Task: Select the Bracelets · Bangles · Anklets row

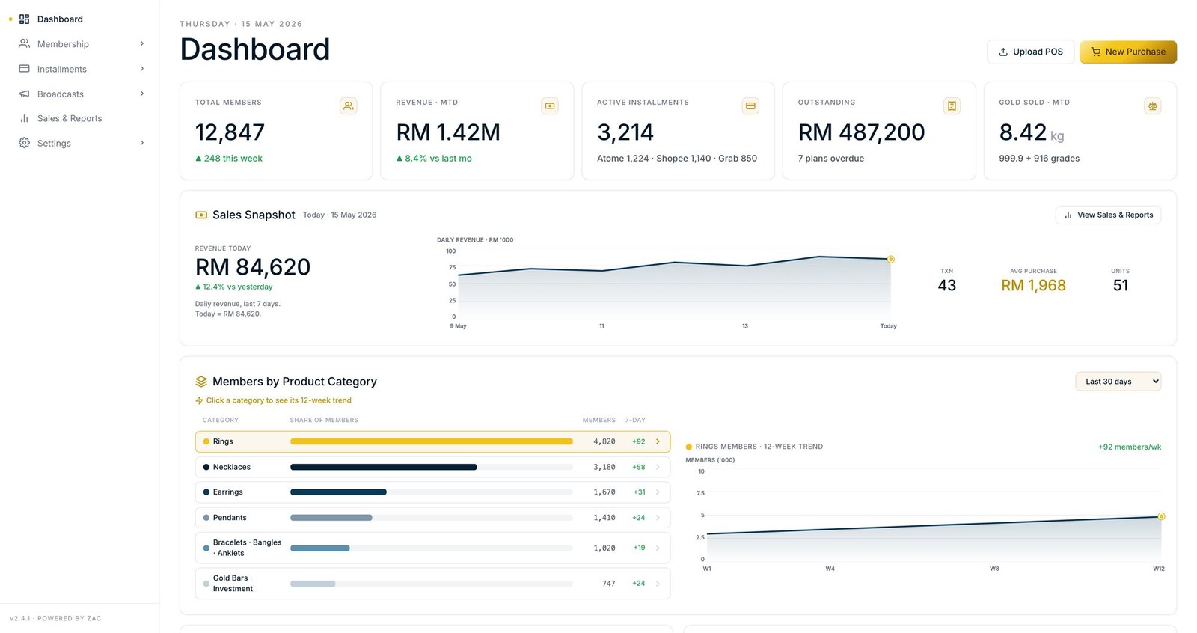Action: point(432,548)
